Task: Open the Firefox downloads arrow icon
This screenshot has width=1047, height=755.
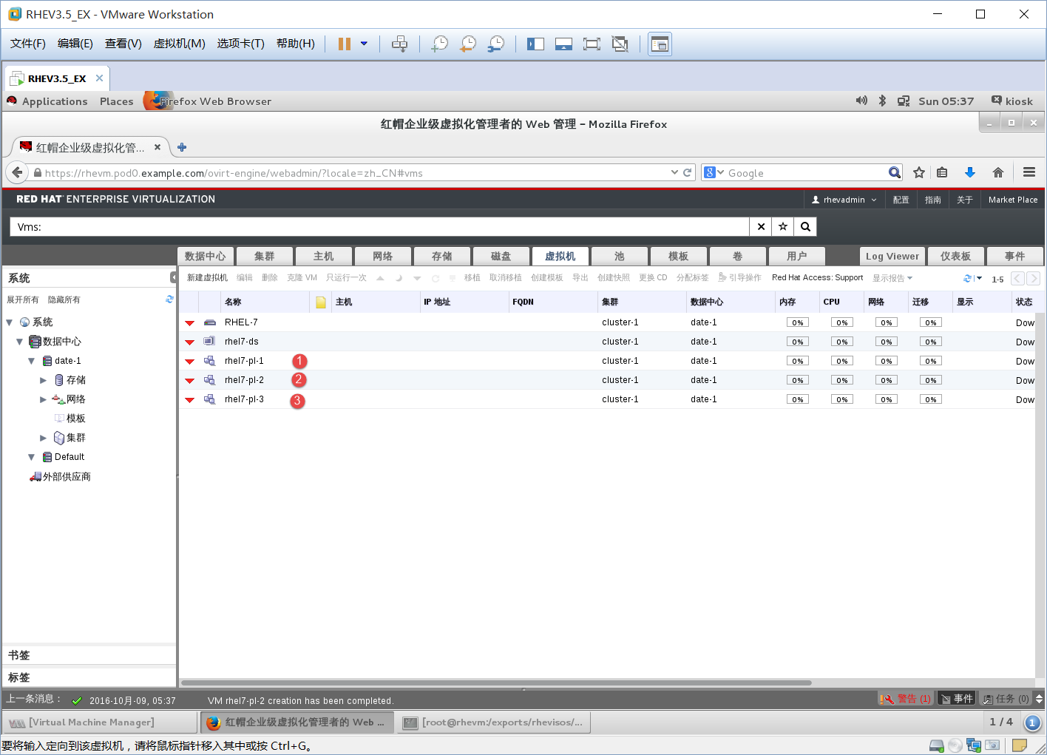Action: 970,172
